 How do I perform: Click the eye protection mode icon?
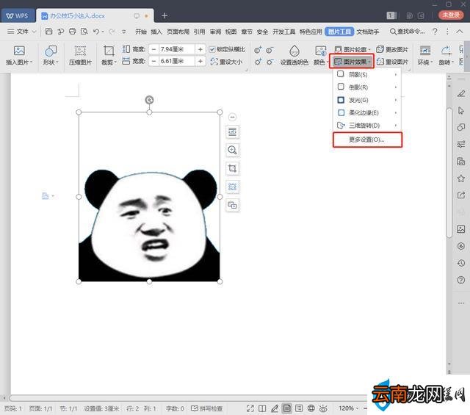pos(323,408)
